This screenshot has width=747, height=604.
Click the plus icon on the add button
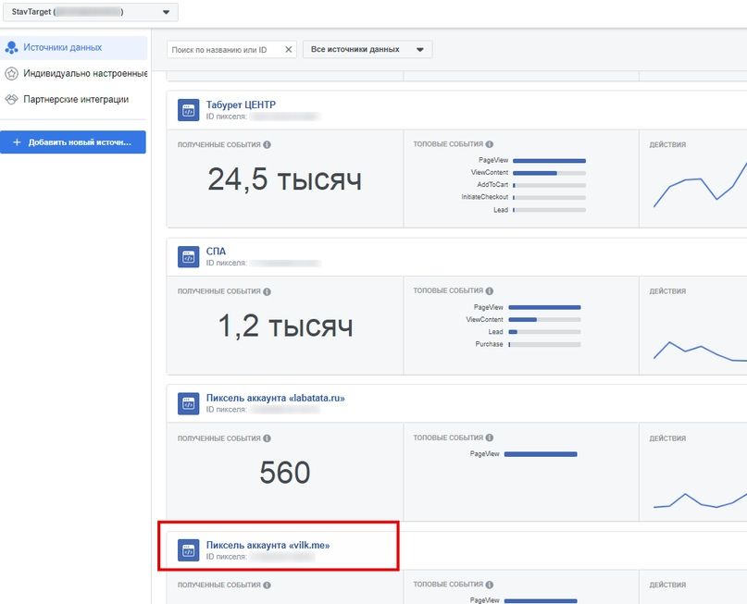[17, 142]
